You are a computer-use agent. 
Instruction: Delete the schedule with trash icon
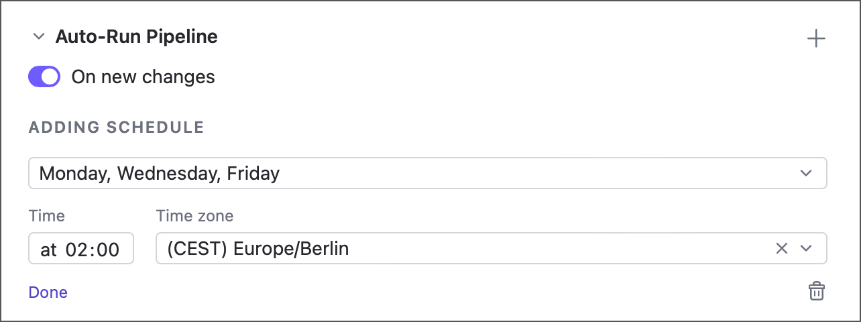[x=816, y=291]
